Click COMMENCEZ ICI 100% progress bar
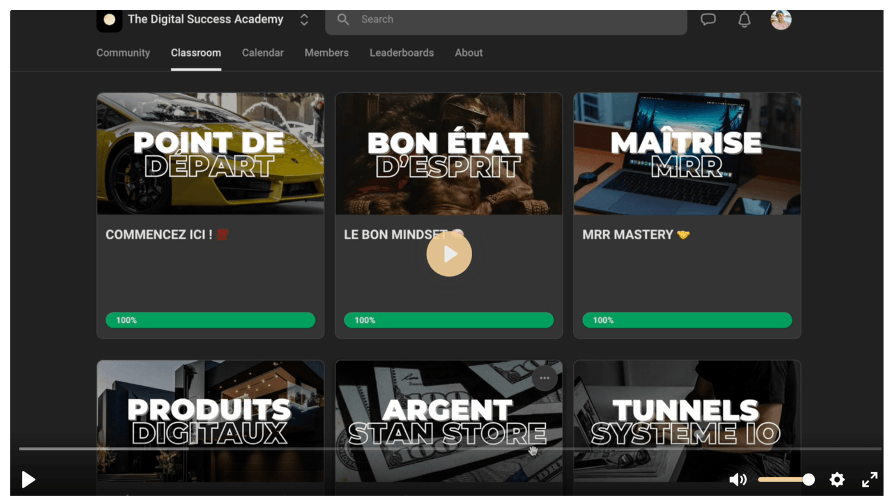891x504 pixels. click(210, 320)
